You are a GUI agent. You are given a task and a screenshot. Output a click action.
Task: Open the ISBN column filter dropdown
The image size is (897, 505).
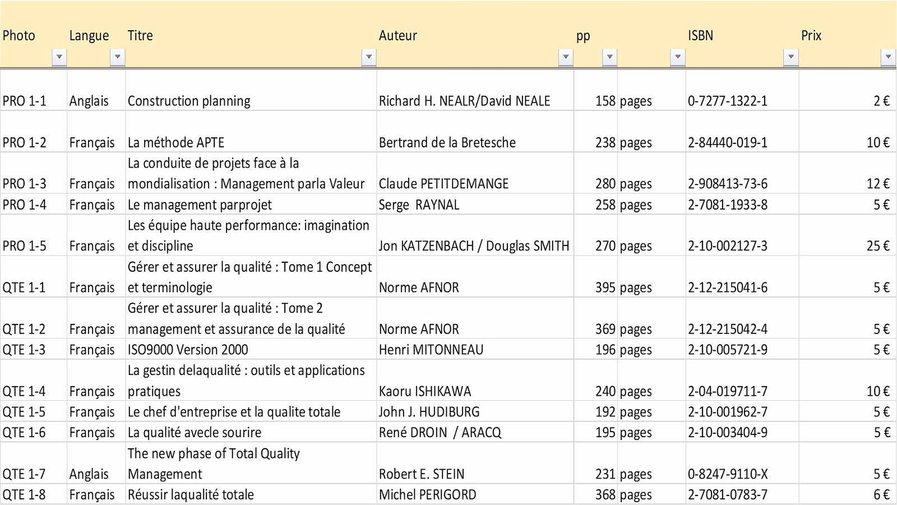pos(790,57)
